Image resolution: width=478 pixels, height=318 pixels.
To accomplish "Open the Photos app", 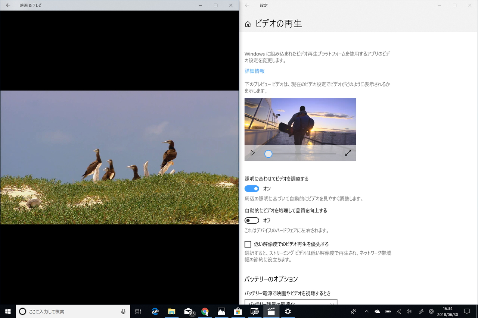I will [222, 311].
